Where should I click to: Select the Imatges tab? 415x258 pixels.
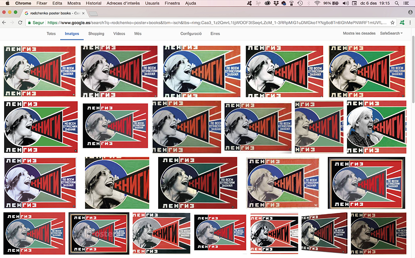pos(72,34)
